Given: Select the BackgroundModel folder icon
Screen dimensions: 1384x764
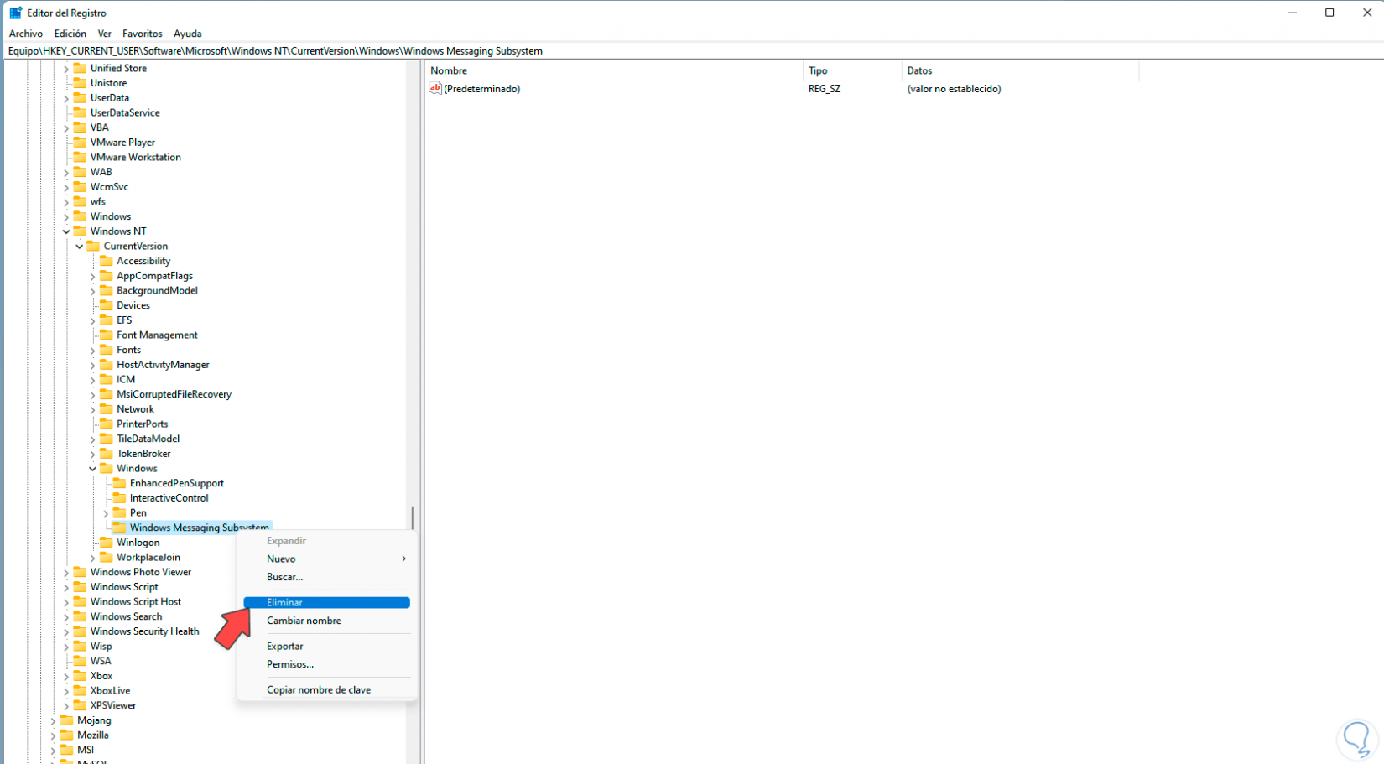Looking at the screenshot, I should point(107,290).
